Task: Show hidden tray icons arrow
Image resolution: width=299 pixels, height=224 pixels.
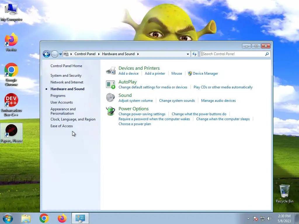Action: [248, 218]
